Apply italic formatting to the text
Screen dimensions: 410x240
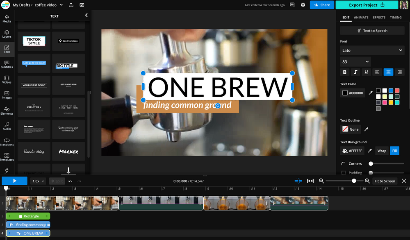point(356,72)
